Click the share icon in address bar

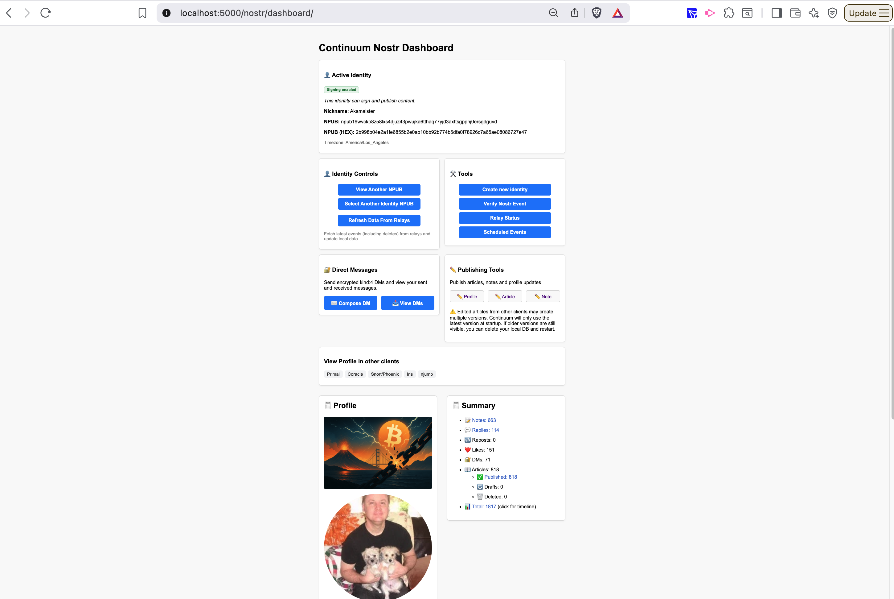point(575,13)
